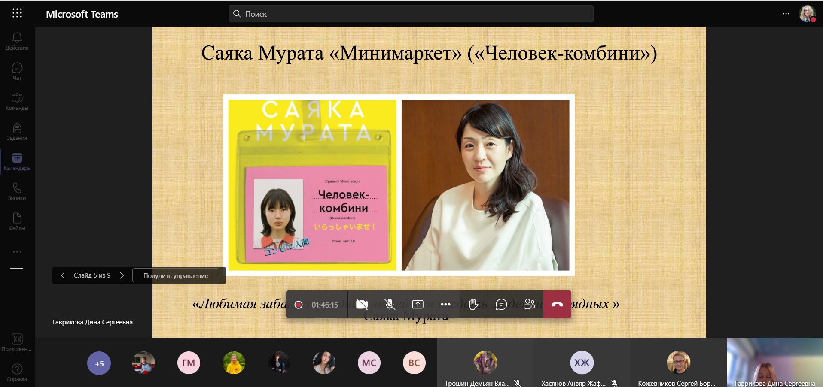Hang up the call

(557, 305)
